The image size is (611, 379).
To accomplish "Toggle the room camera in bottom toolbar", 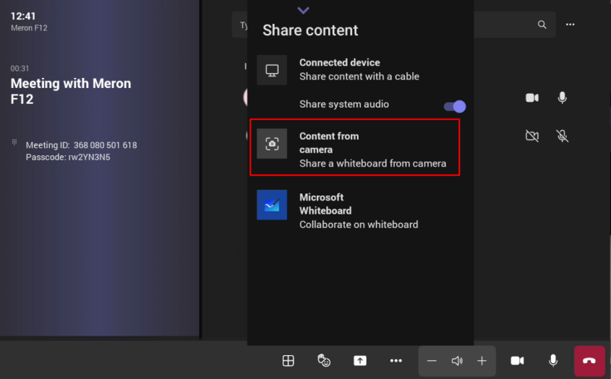I will click(x=517, y=361).
